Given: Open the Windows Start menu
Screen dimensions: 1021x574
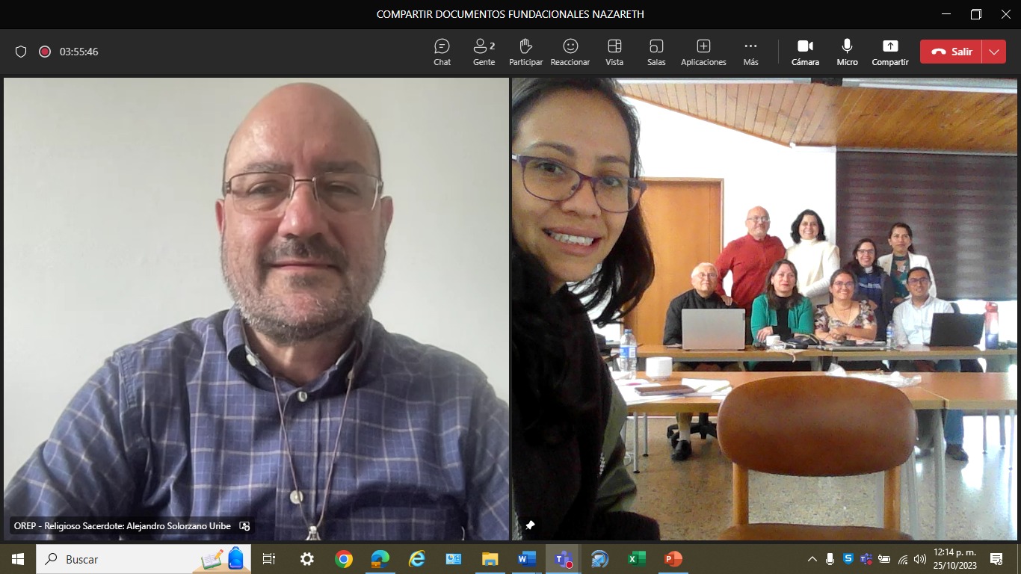Looking at the screenshot, I should click(18, 559).
